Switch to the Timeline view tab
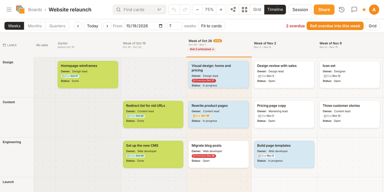The height and width of the screenshot is (192, 384). [275, 9]
